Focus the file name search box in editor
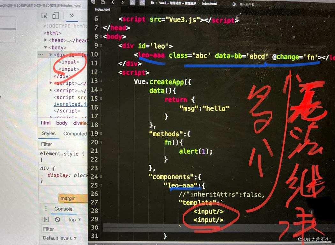Viewport: 335px width, 245px height. 247,4
